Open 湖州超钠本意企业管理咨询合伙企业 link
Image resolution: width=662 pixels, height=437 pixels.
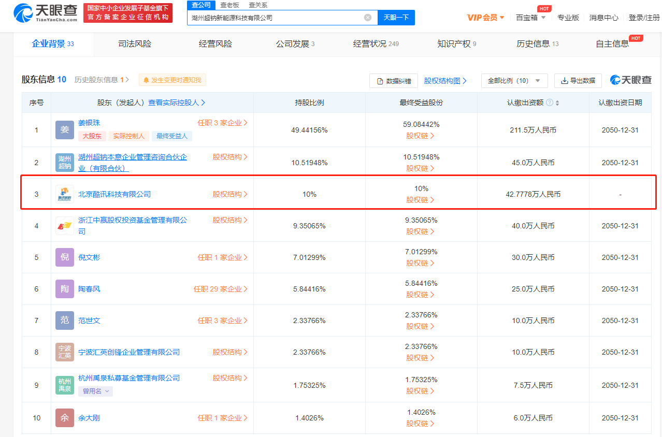coord(133,163)
